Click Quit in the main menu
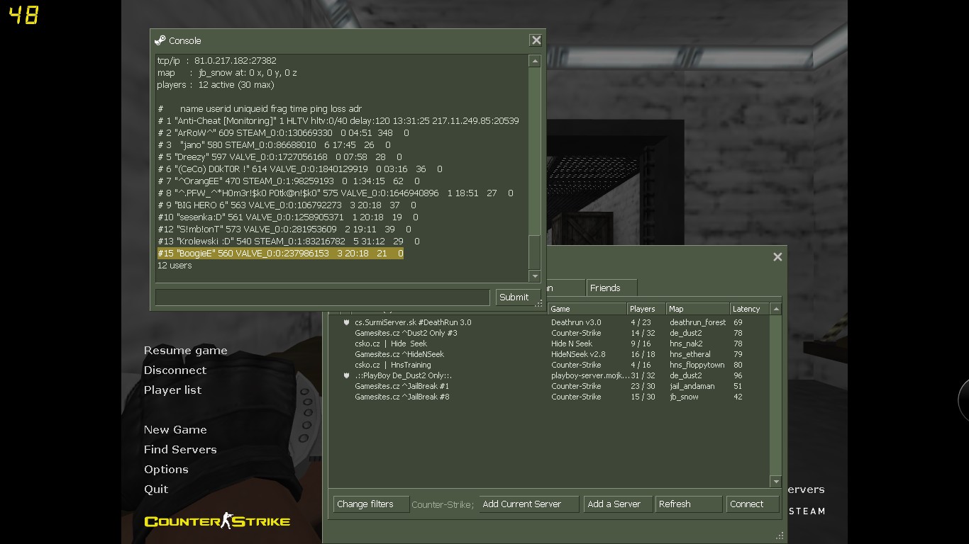This screenshot has width=969, height=544. pyautogui.click(x=156, y=489)
